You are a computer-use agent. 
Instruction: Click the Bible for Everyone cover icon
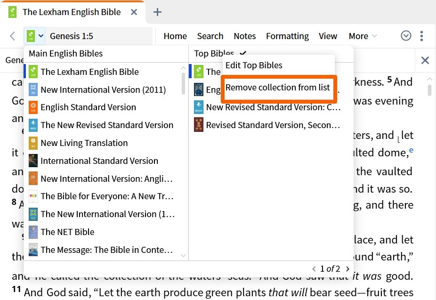coord(33,196)
